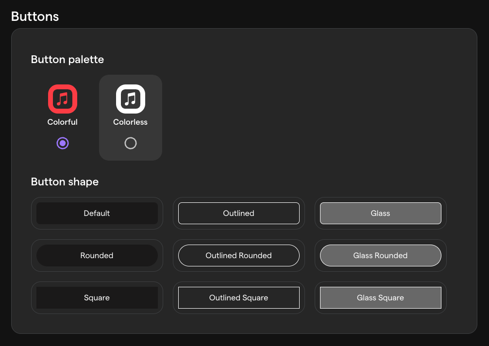Select the Colorless palette radio button

[x=130, y=143]
